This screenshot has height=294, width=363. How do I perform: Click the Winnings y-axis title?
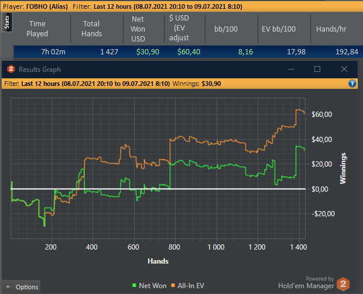click(343, 168)
